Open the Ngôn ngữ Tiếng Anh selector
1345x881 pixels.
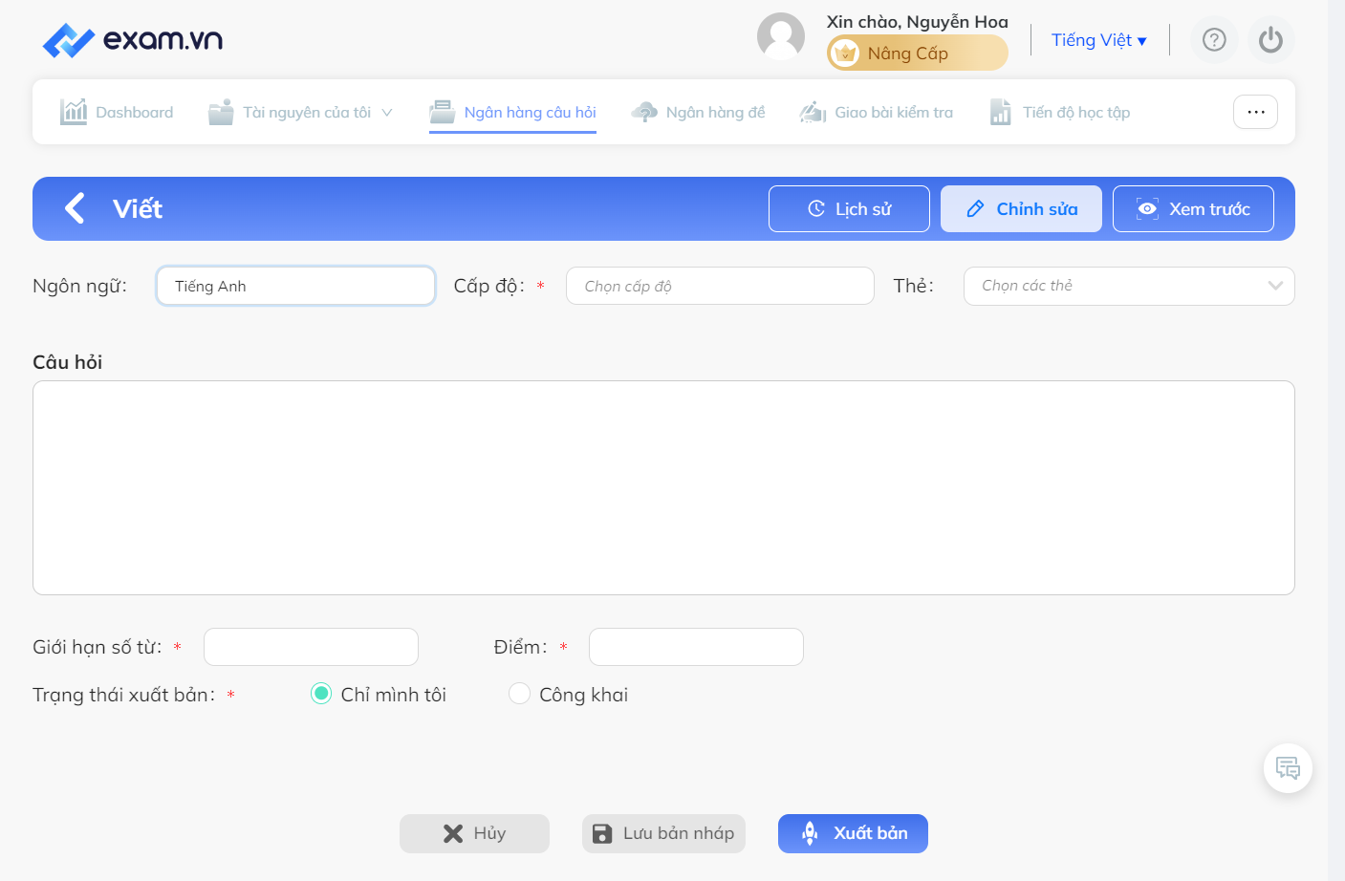point(295,286)
